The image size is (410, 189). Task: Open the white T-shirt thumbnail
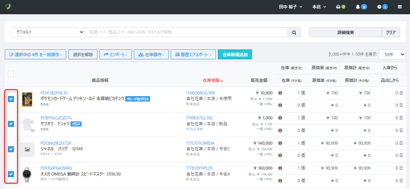click(27, 125)
